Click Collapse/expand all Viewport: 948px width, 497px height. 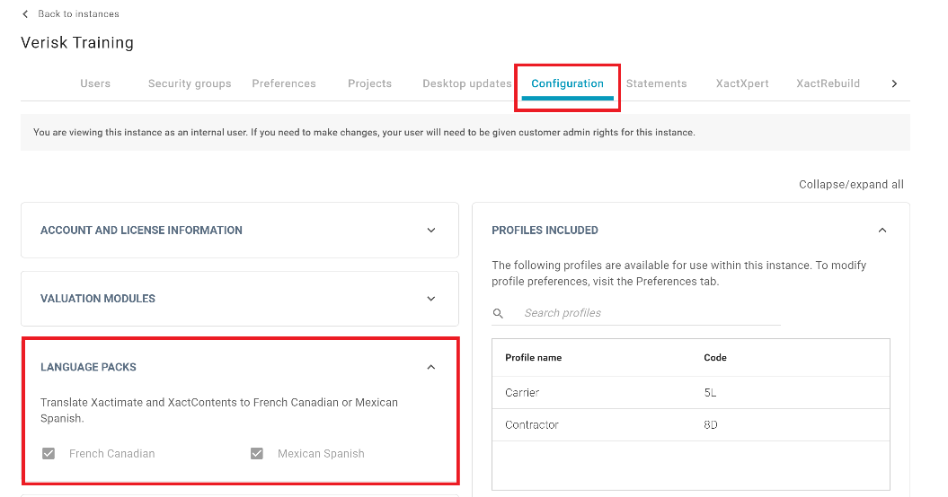click(851, 184)
